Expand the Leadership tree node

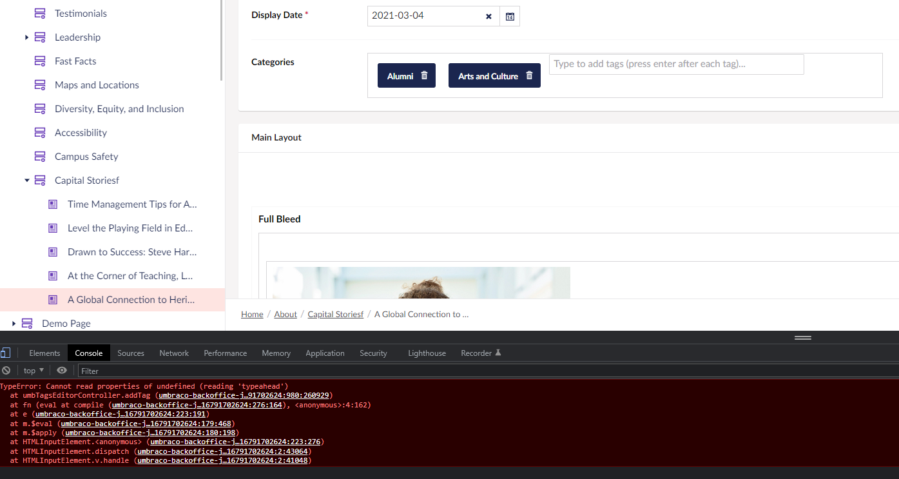[x=26, y=37]
